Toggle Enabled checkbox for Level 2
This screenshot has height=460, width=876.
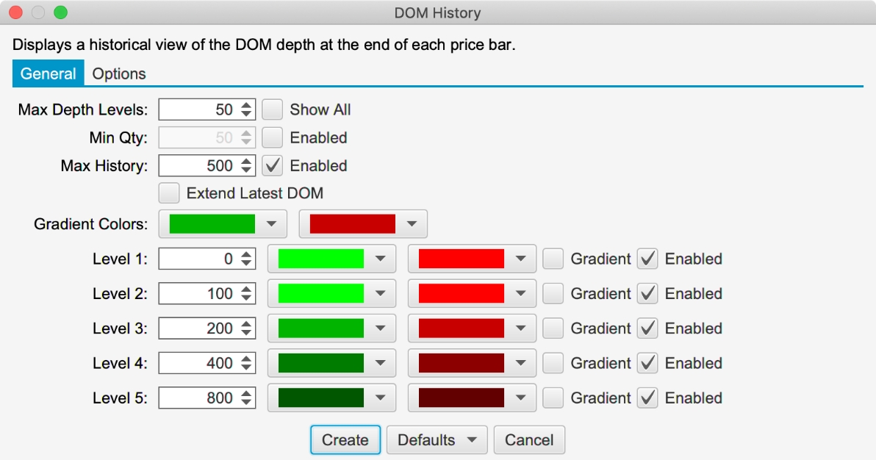647,293
